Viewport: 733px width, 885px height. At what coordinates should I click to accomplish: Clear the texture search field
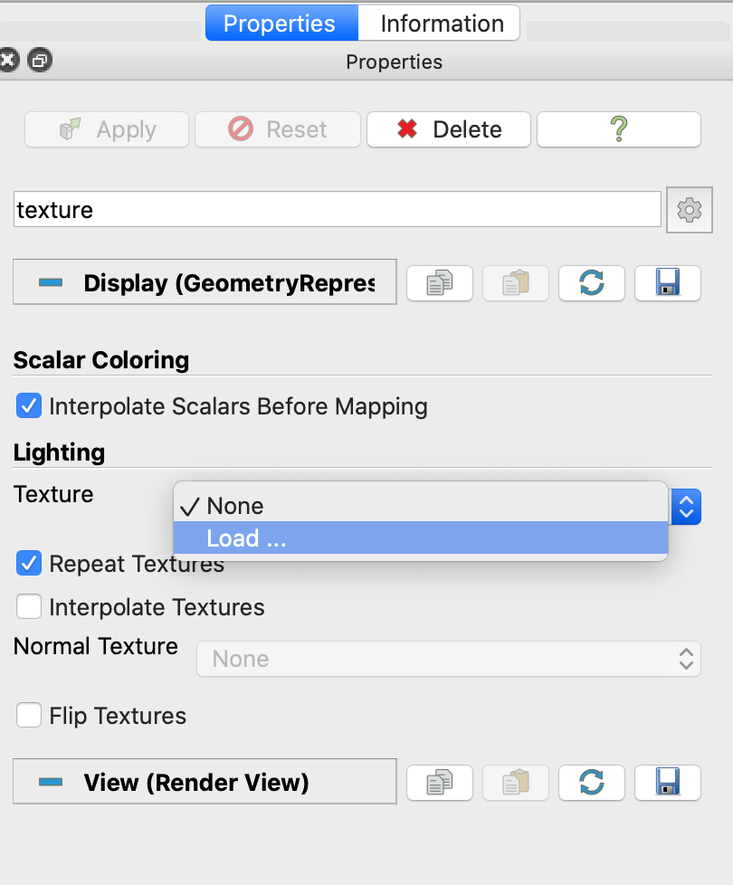(x=335, y=209)
